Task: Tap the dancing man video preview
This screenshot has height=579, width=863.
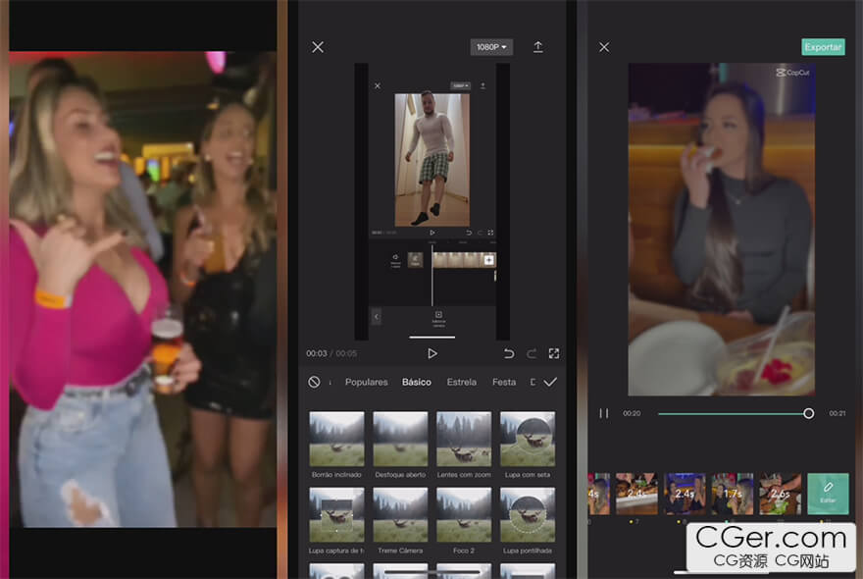Action: pyautogui.click(x=432, y=160)
